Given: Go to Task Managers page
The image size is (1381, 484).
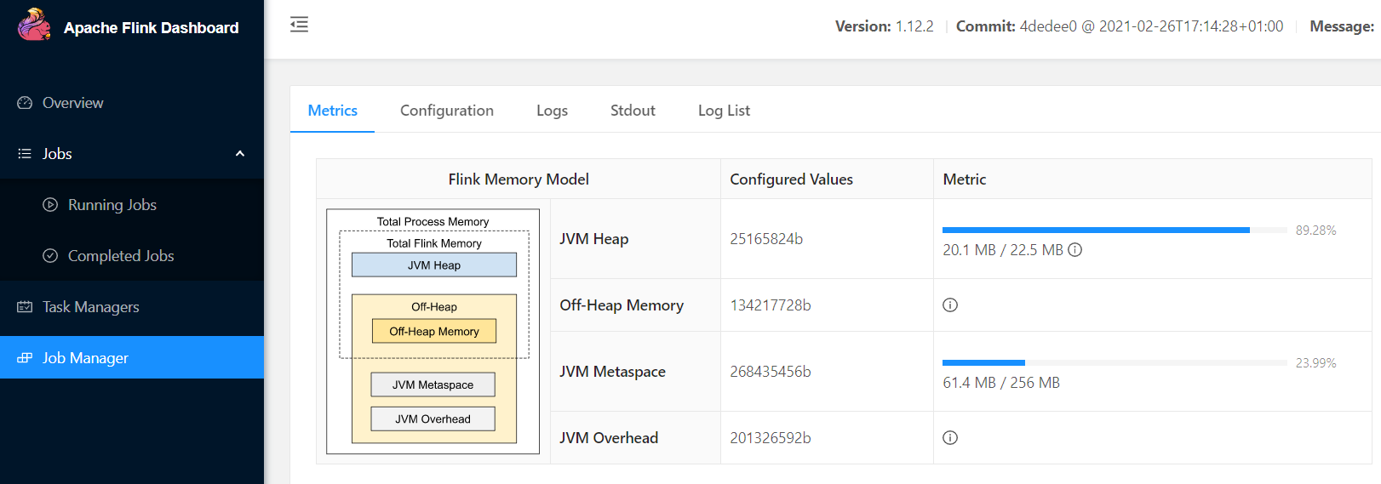Looking at the screenshot, I should 90,307.
